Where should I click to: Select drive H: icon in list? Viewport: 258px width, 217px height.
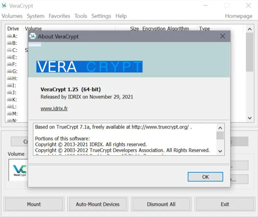(x=9, y=78)
